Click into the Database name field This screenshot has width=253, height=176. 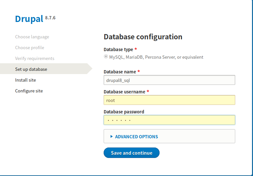[x=169, y=80]
